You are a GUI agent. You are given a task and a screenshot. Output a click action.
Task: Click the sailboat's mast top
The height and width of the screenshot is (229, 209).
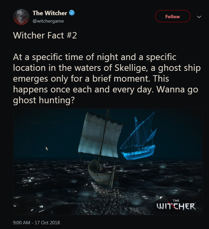(108, 110)
